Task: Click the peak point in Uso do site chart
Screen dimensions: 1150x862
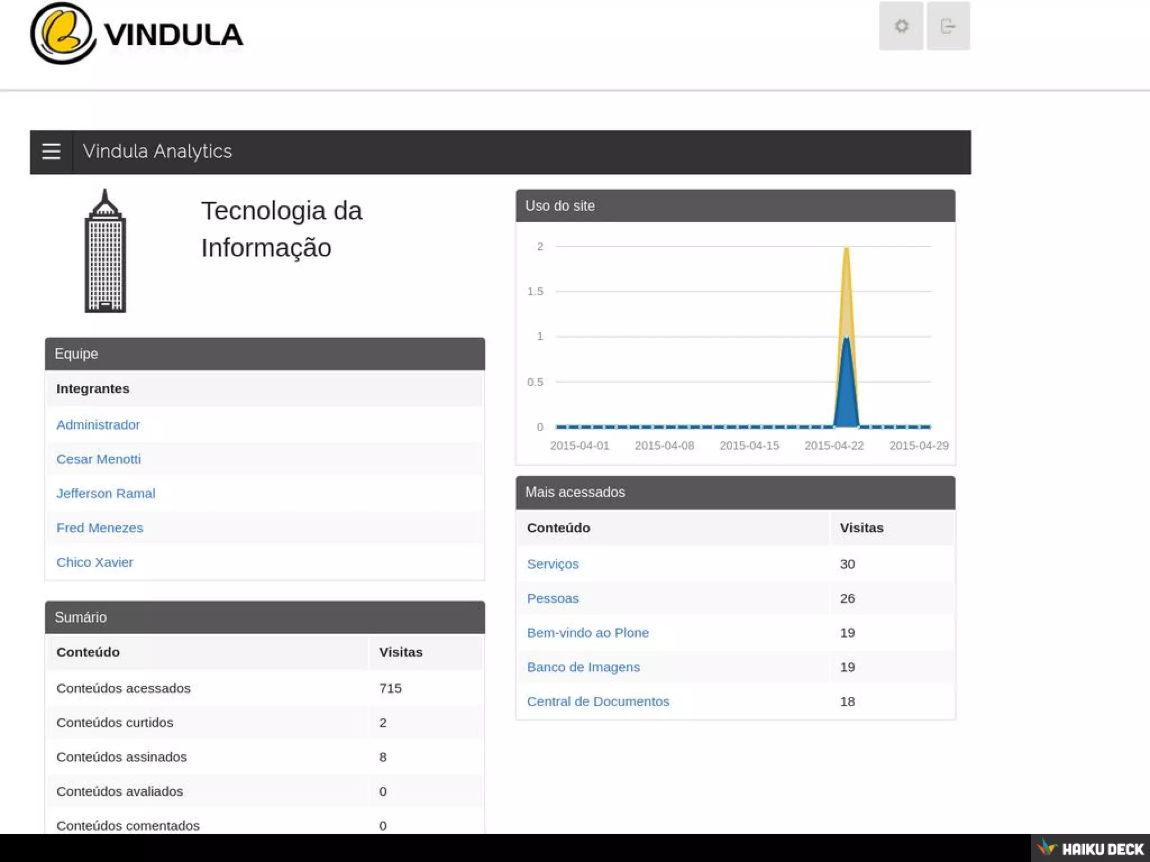Action: 846,248
